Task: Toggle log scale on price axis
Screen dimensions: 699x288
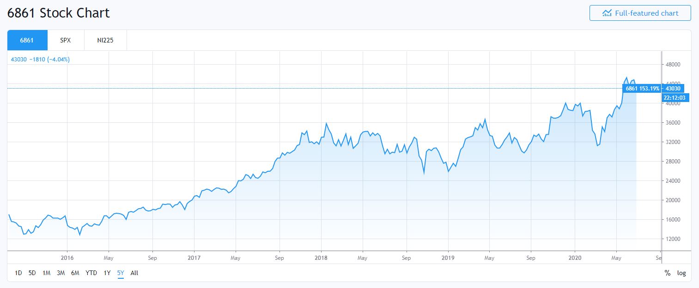Action: click(x=681, y=273)
